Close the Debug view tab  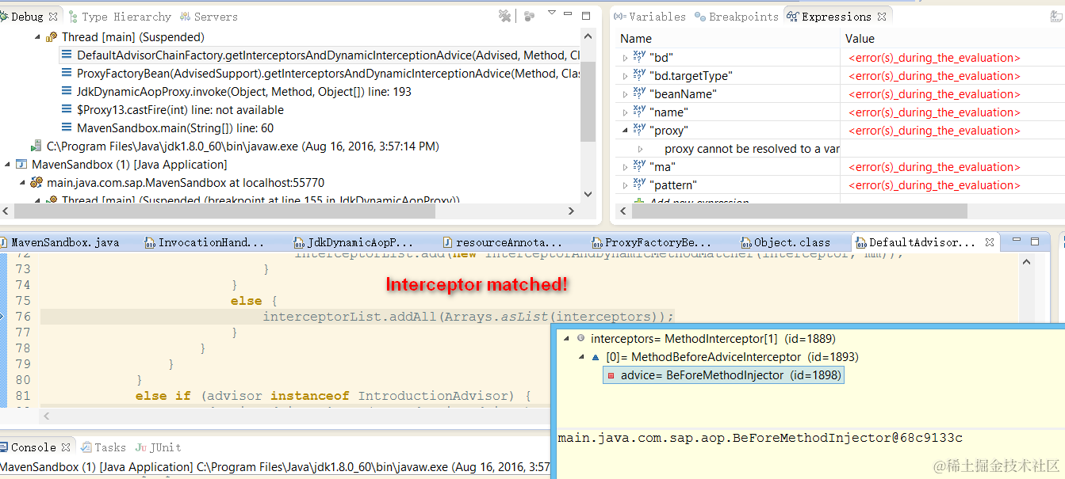coord(53,17)
